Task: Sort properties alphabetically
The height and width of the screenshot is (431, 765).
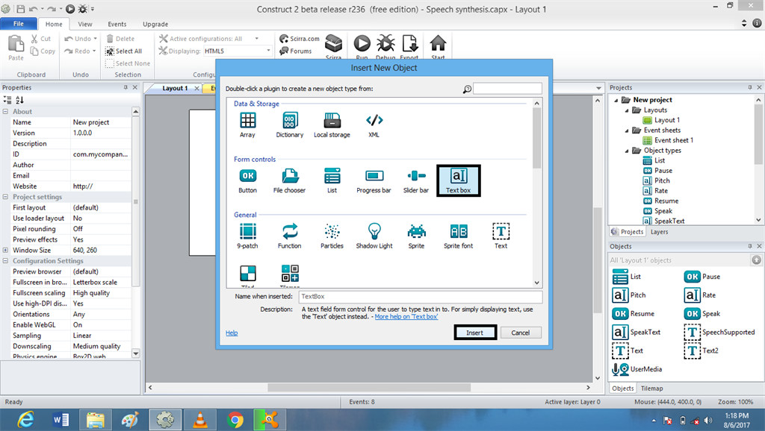Action: pyautogui.click(x=19, y=100)
